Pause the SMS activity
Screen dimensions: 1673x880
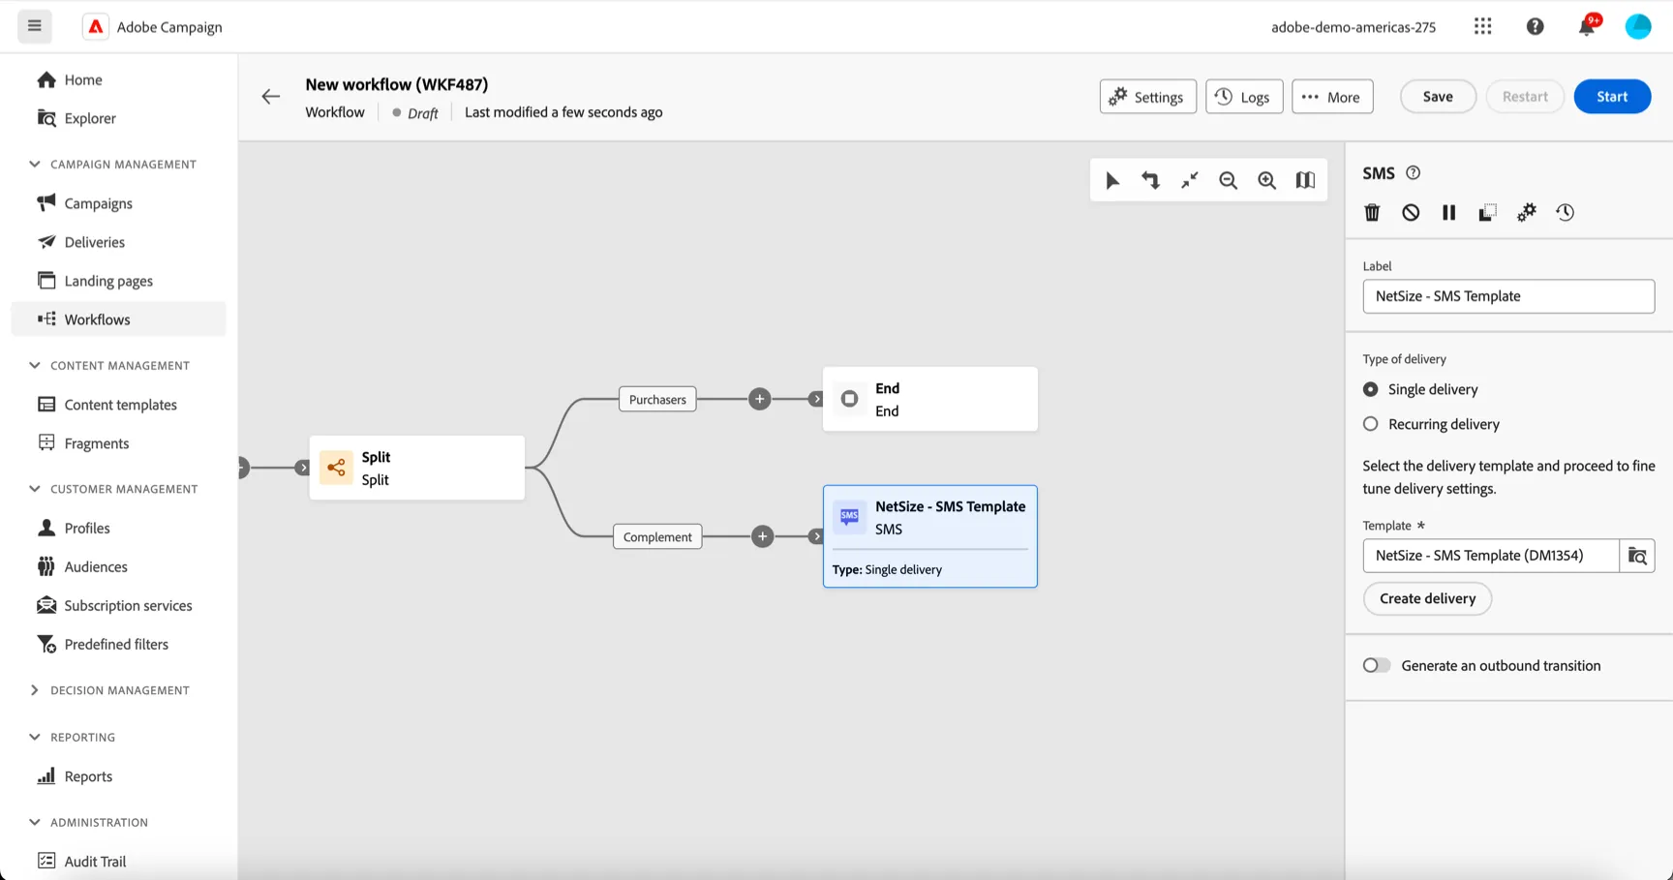(1449, 212)
